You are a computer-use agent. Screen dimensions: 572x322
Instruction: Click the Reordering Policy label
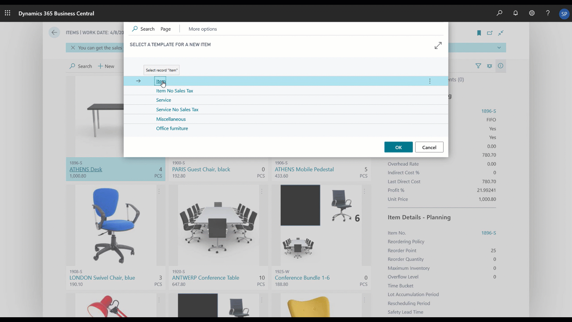[x=406, y=242]
